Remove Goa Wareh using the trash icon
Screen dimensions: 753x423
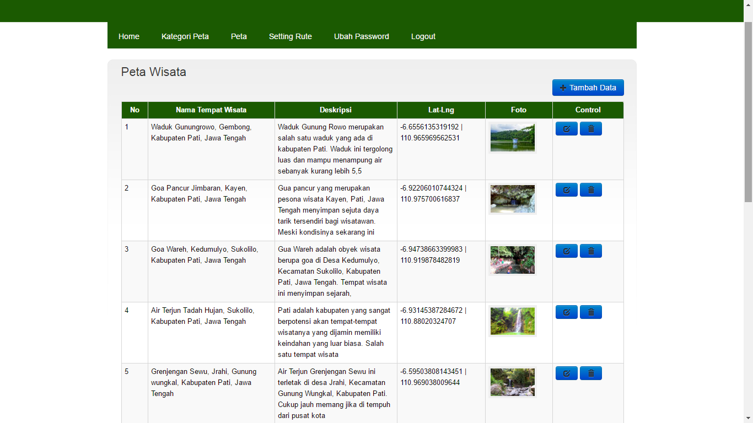pos(590,251)
